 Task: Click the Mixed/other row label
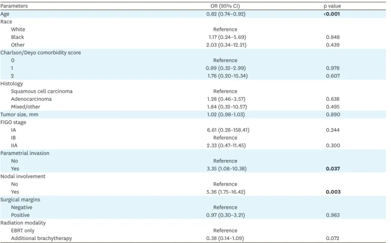point(25,107)
